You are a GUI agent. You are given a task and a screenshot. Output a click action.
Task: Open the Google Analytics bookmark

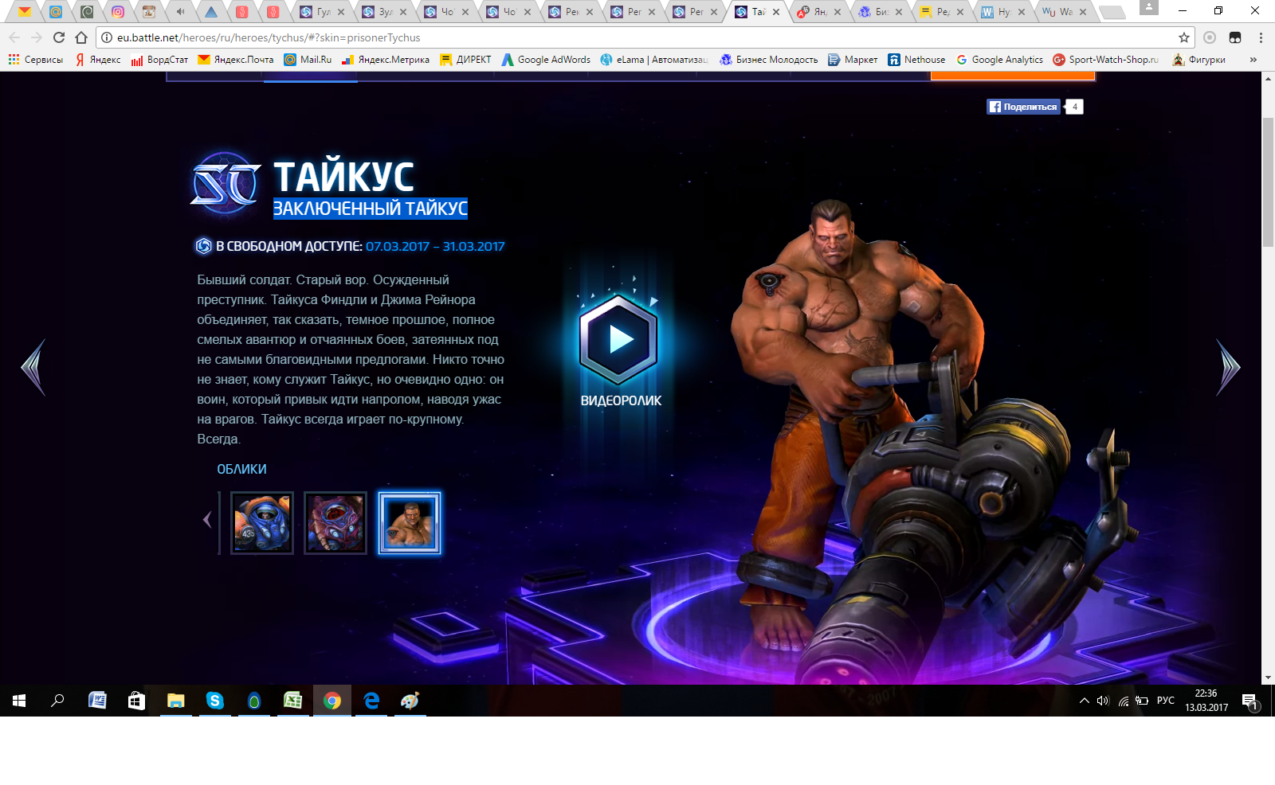tap(999, 60)
